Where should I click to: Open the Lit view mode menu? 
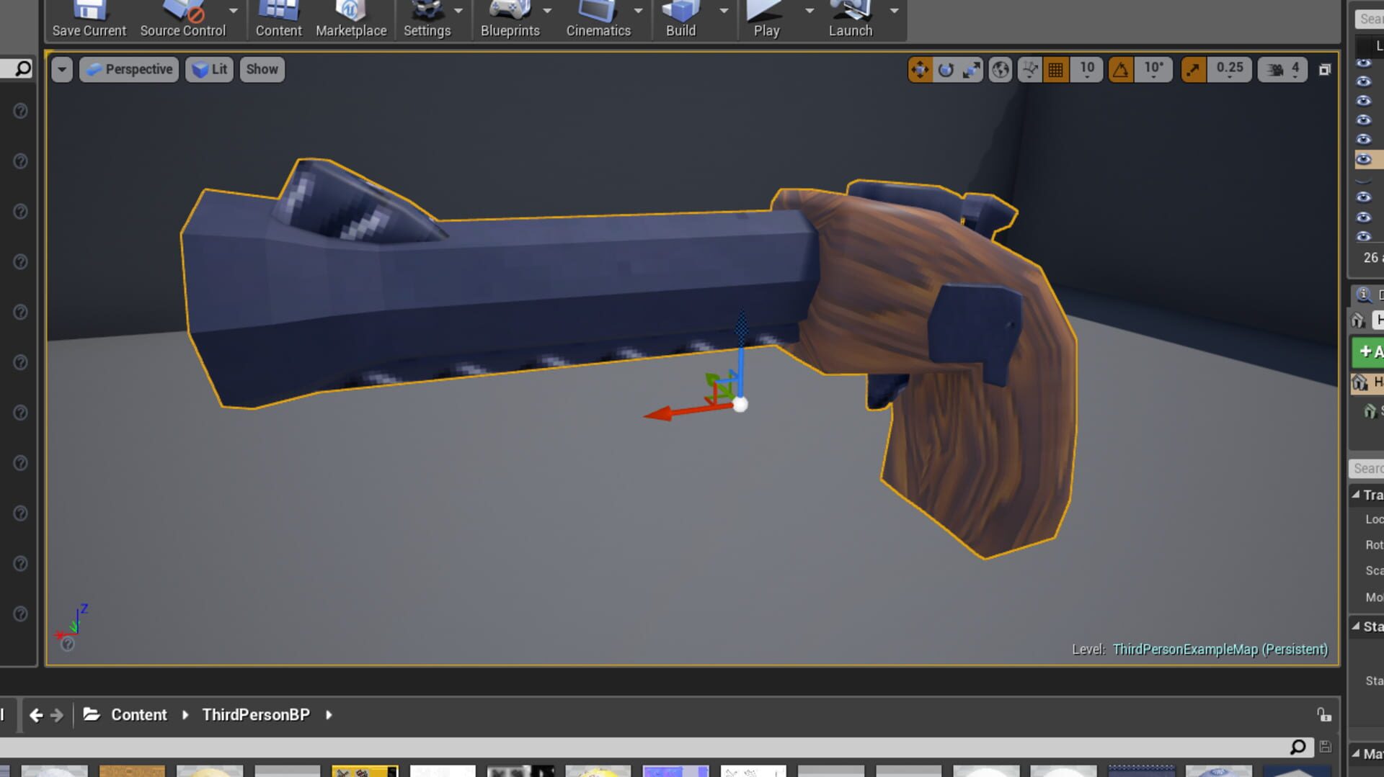tap(210, 70)
